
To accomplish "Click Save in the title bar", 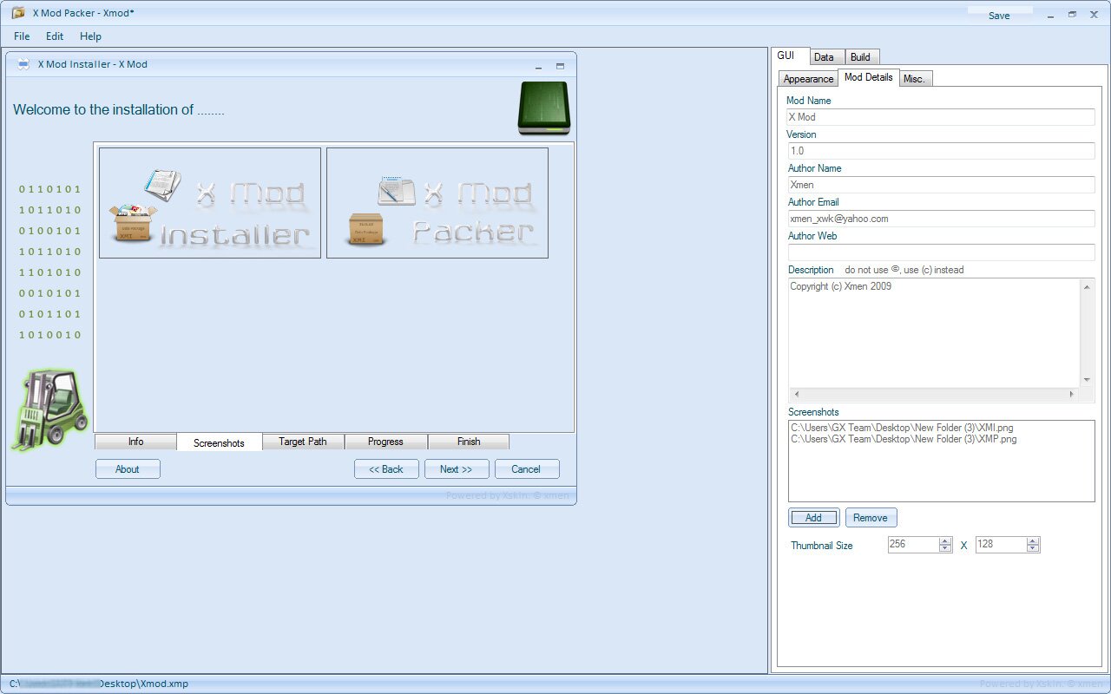I will [999, 16].
